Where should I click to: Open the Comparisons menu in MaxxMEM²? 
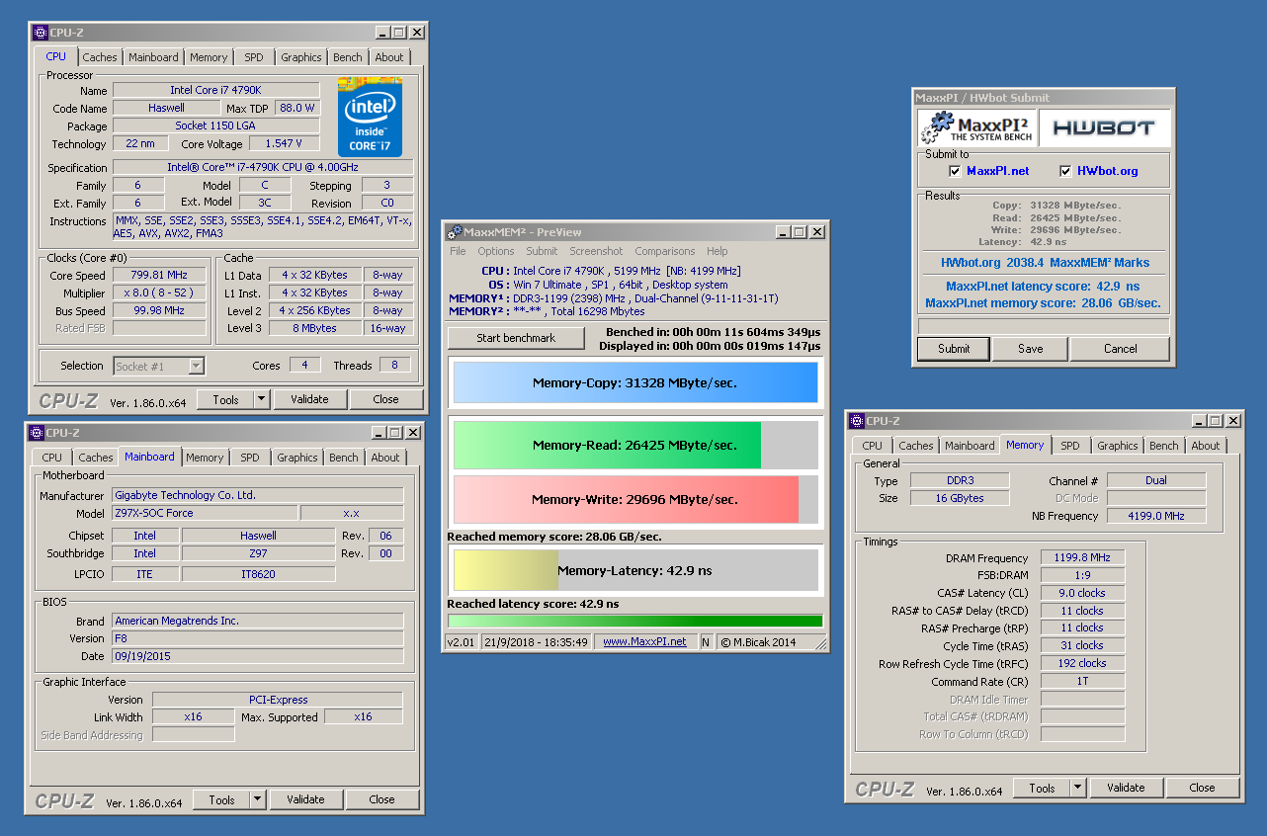click(665, 251)
